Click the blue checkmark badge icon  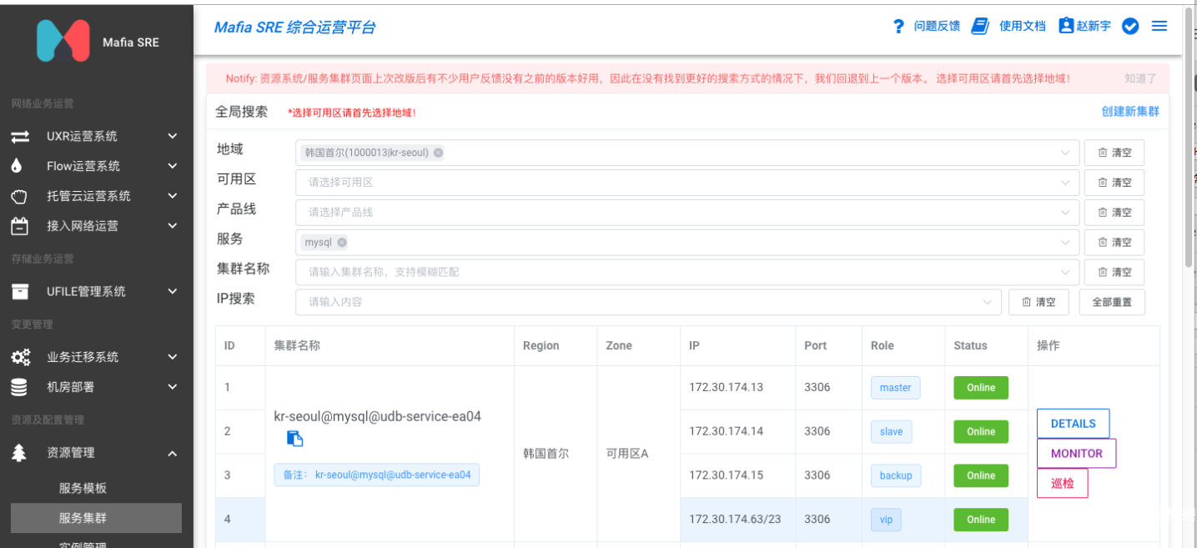click(1130, 26)
